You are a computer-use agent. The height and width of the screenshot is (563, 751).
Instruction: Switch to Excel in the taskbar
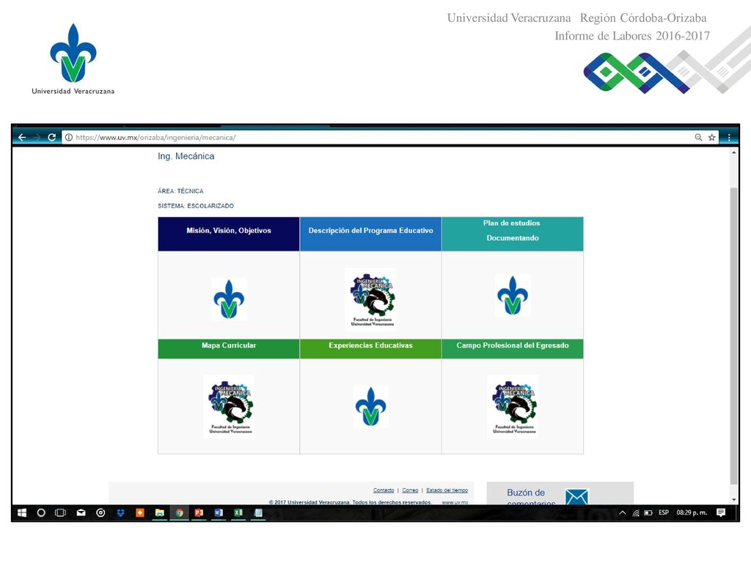tap(238, 512)
